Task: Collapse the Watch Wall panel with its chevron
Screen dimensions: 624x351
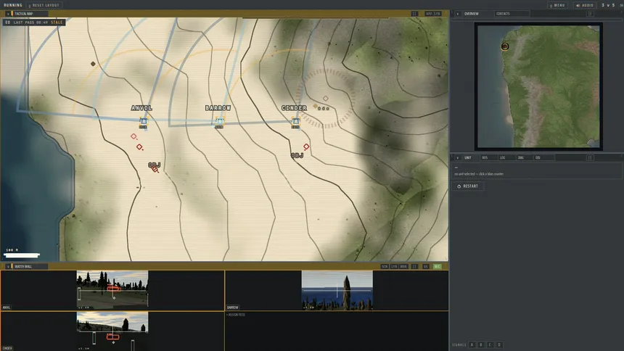Action: tap(7, 266)
